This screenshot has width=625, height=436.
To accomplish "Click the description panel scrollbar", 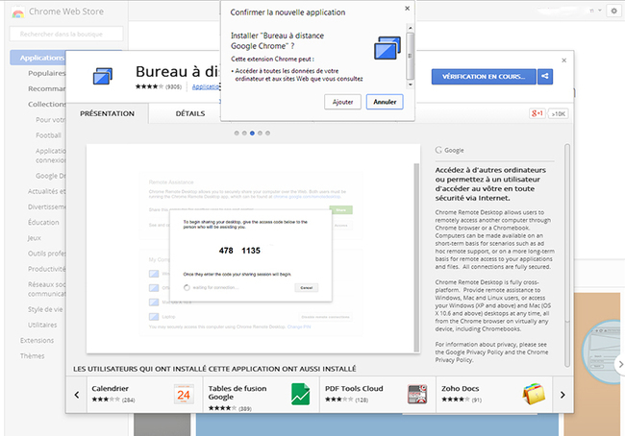I will point(567,254).
